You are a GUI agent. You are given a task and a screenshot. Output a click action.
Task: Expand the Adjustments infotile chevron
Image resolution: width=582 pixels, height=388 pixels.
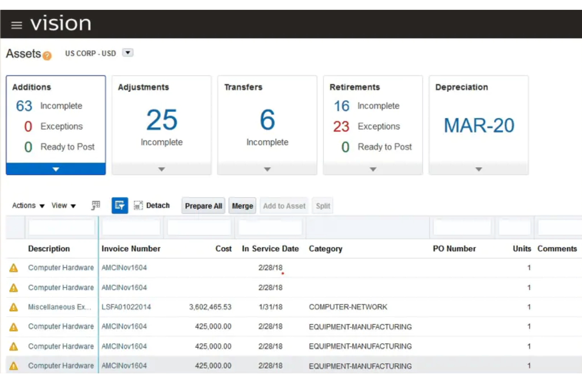(x=161, y=169)
